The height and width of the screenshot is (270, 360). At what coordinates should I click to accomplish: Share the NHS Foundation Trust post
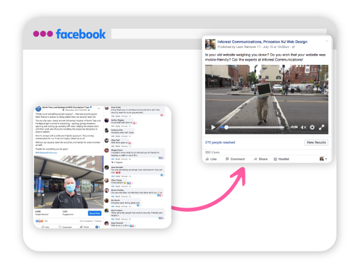(85, 227)
